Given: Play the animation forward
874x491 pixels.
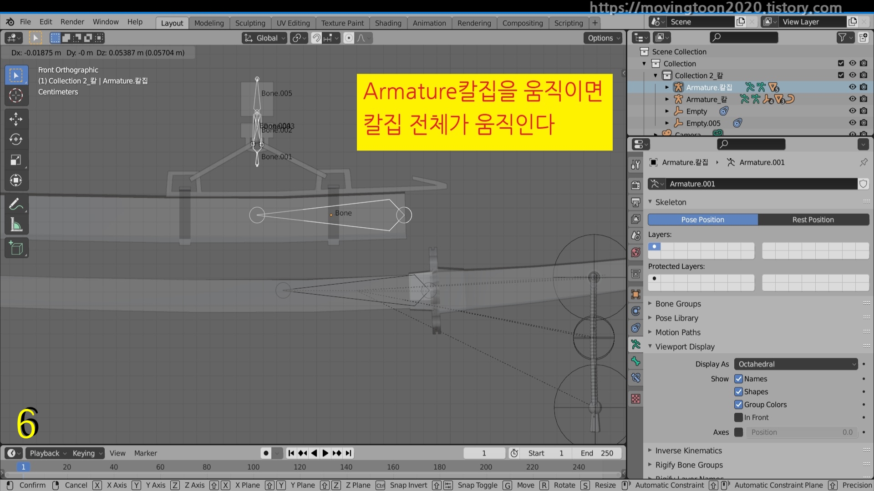Looking at the screenshot, I should [x=325, y=453].
